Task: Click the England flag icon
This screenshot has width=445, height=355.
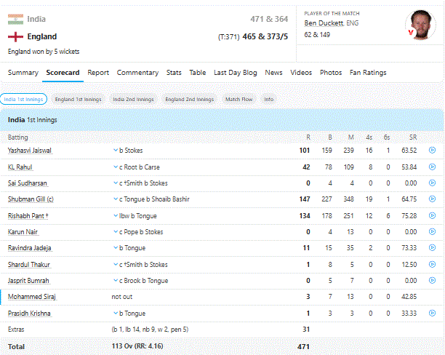Action: coord(15,36)
